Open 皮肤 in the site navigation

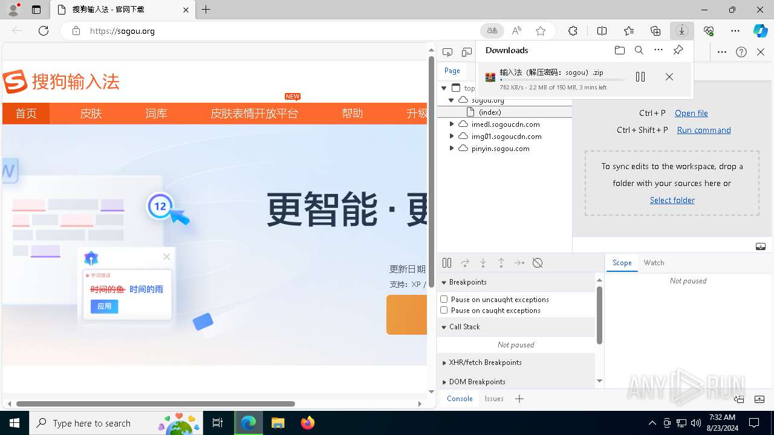point(91,114)
